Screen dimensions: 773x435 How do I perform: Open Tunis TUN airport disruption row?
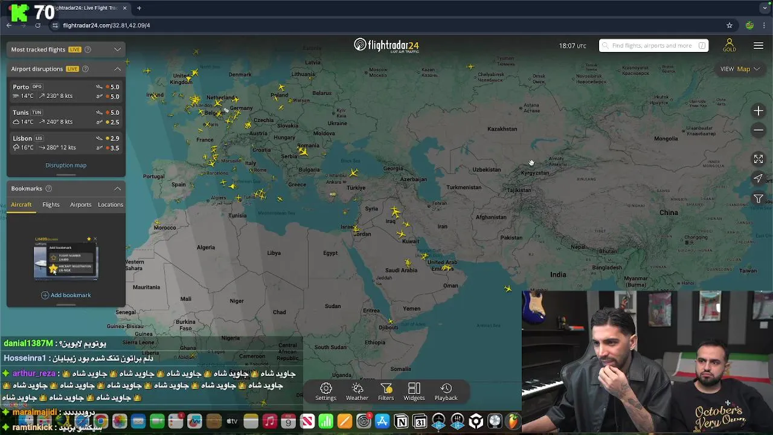pyautogui.click(x=66, y=117)
